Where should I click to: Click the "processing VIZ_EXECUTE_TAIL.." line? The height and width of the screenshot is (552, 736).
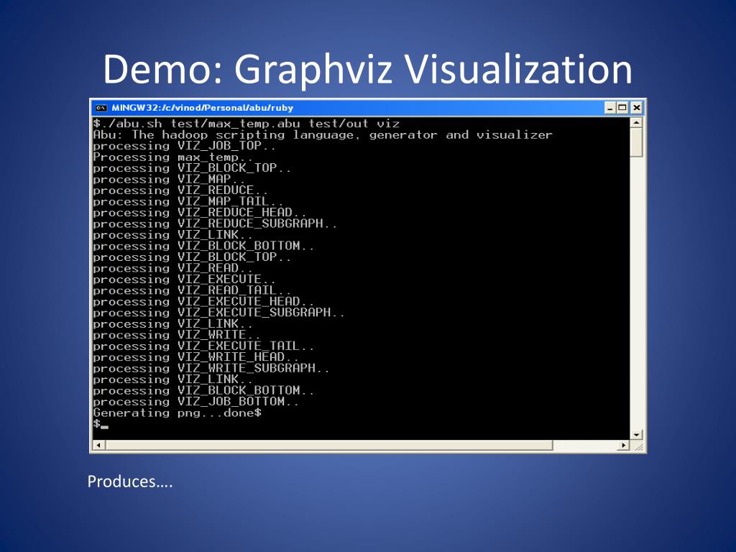click(x=203, y=346)
